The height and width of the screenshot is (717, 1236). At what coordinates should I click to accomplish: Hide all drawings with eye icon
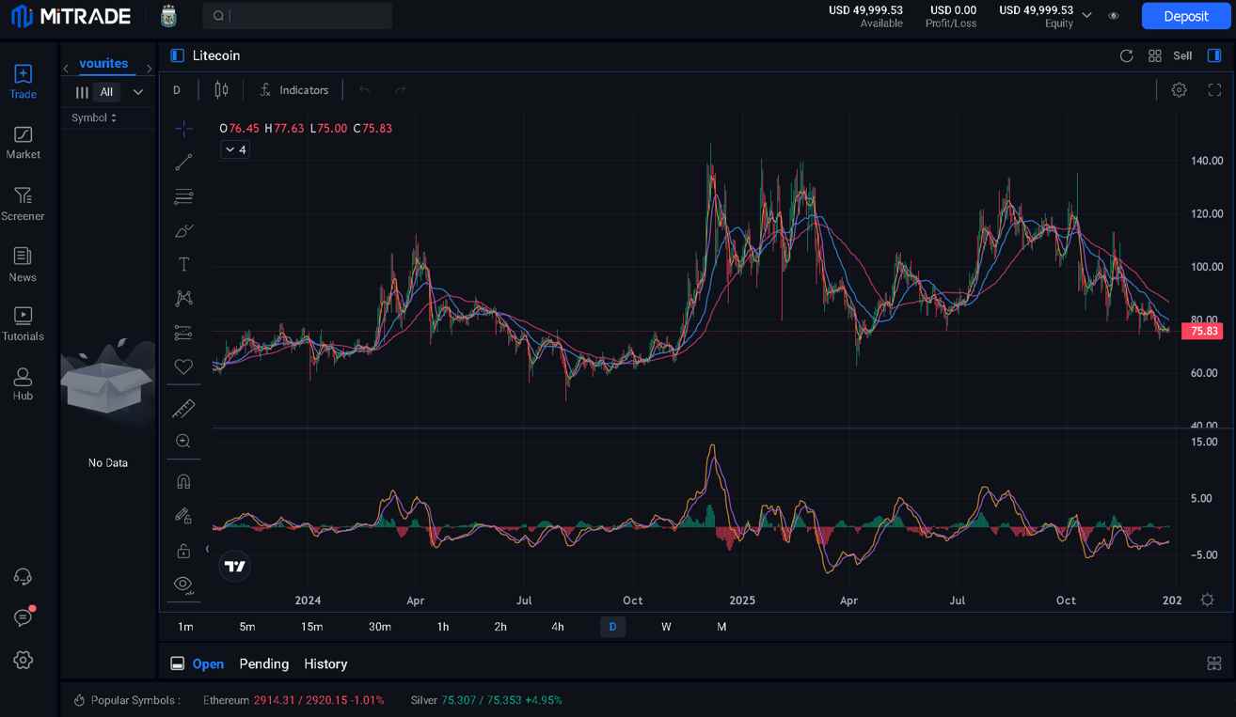[183, 584]
